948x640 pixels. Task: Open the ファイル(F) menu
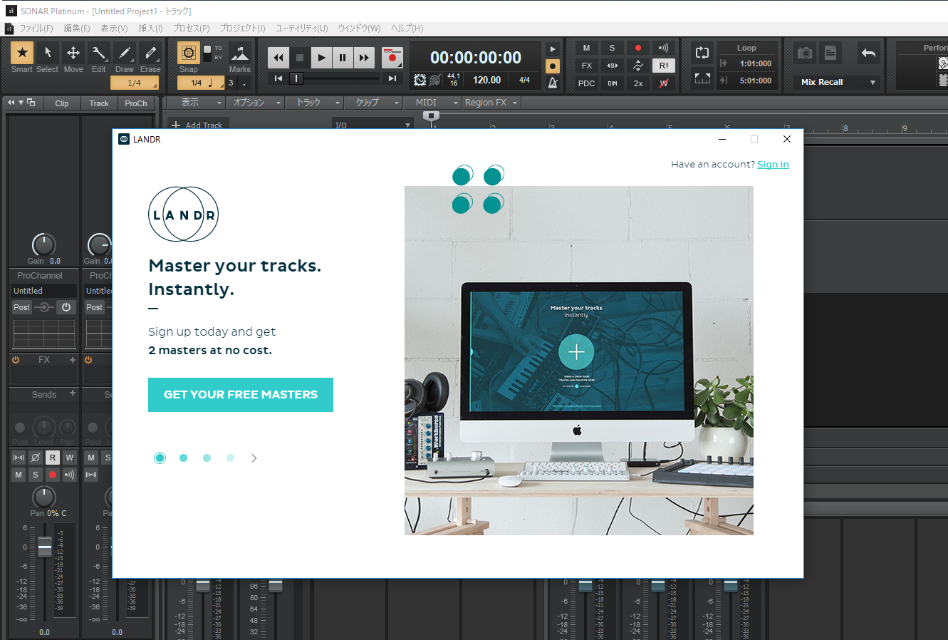[x=36, y=29]
